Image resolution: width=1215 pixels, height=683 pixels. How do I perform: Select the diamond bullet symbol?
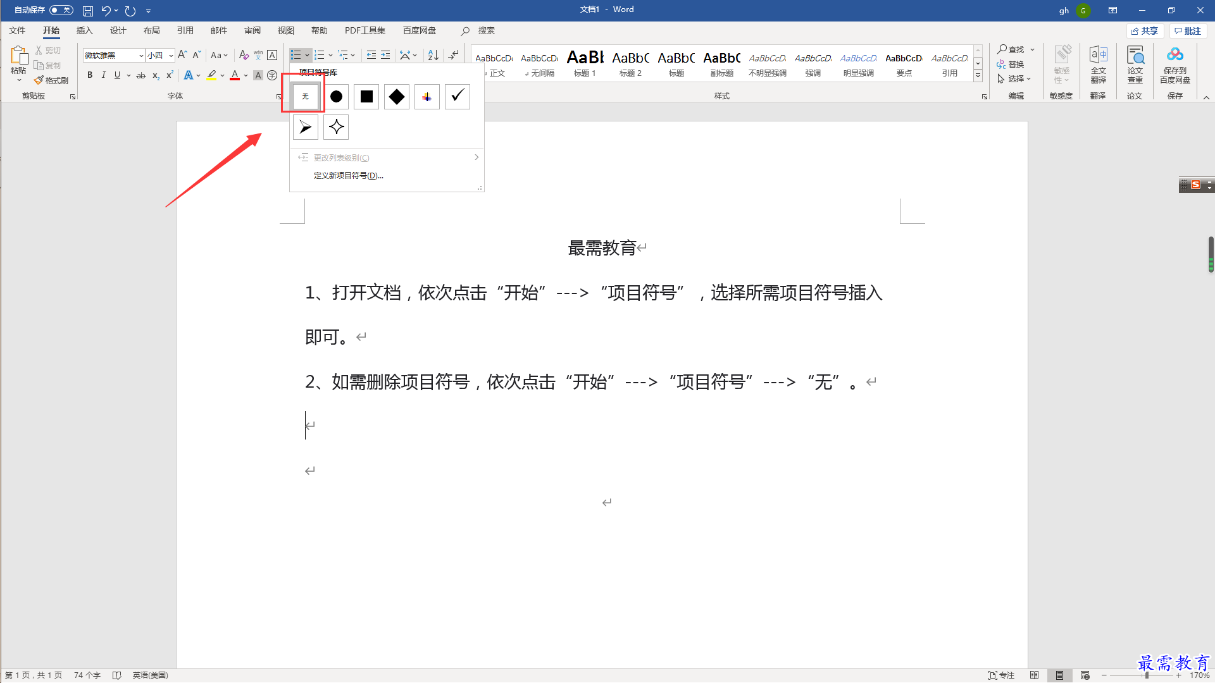[x=397, y=97]
